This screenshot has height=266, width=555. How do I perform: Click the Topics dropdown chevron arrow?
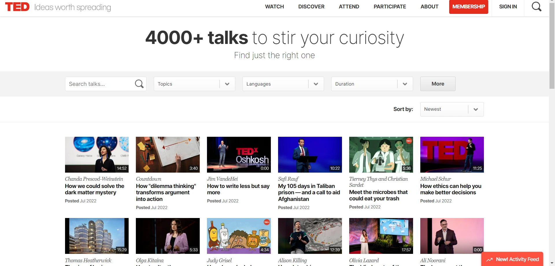(x=227, y=84)
